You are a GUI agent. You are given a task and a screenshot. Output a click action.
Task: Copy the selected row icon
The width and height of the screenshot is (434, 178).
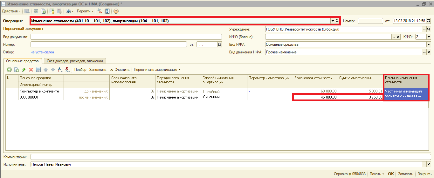17,70
